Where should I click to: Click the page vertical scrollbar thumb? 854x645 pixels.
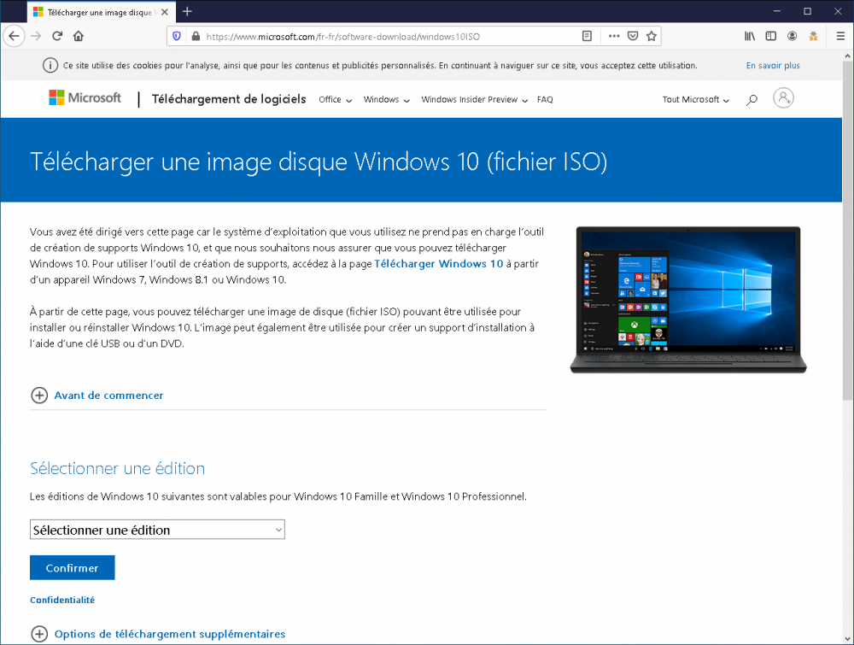pyautogui.click(x=847, y=232)
